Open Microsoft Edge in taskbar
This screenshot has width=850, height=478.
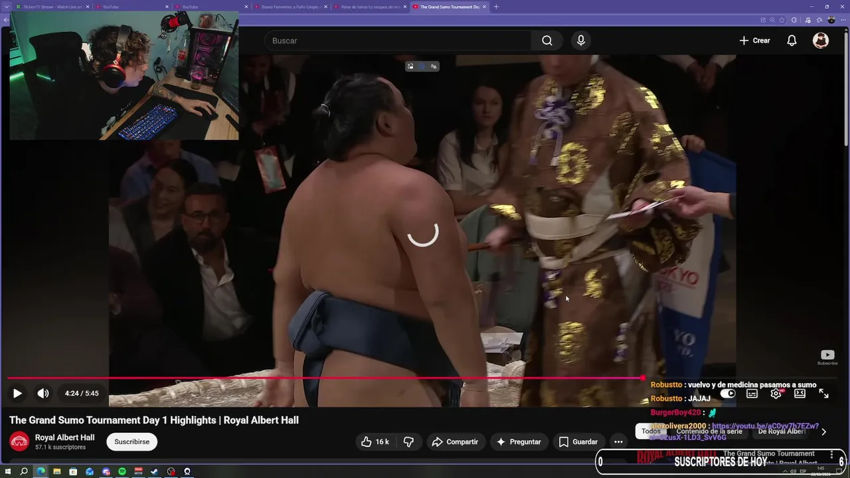pos(41,471)
